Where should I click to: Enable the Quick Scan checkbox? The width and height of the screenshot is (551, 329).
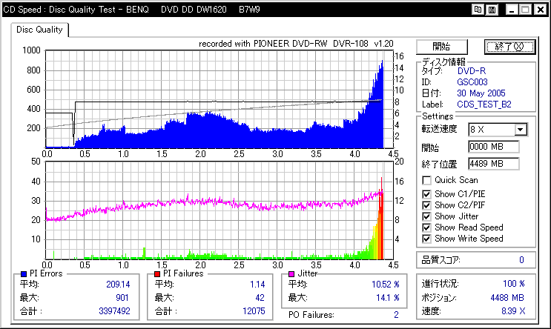point(426,180)
